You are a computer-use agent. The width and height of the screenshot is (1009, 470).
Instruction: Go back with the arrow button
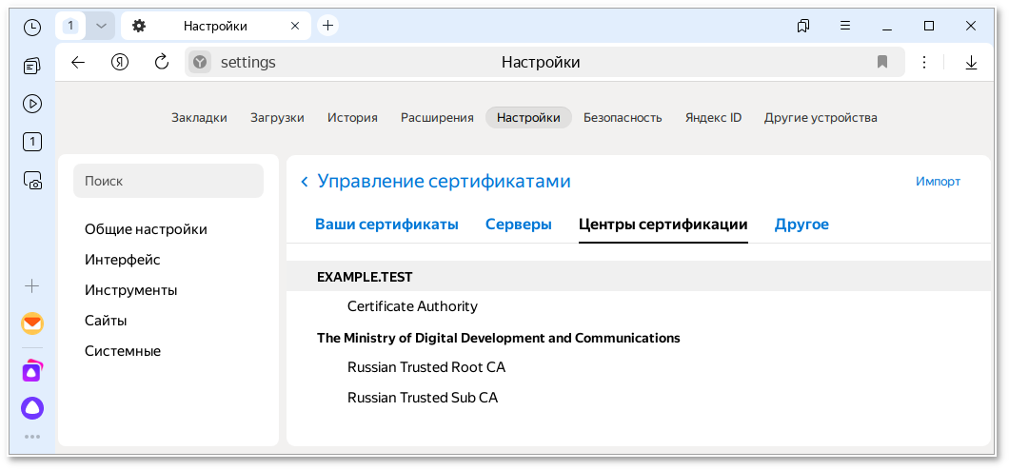[x=78, y=62]
